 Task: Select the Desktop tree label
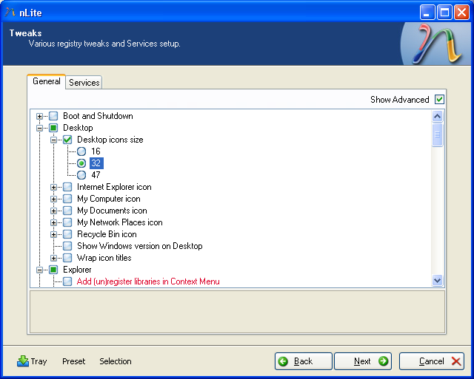(x=78, y=128)
